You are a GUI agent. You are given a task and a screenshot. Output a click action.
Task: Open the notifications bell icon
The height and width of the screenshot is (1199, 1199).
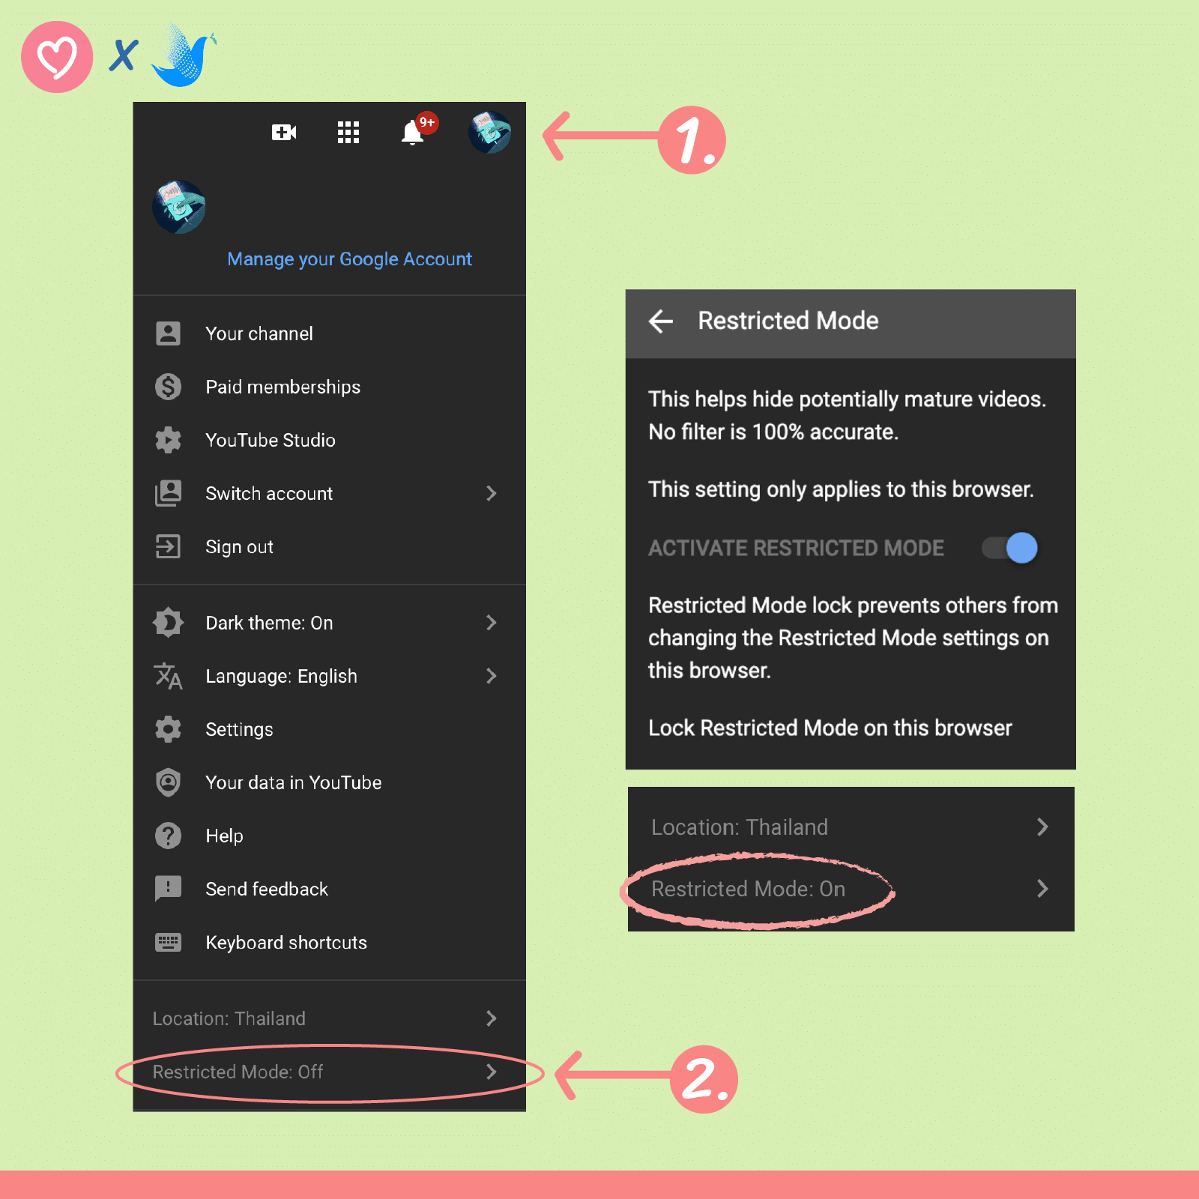413,133
